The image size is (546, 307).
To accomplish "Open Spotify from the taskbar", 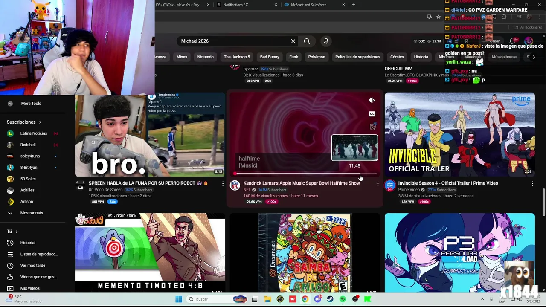I will [343, 299].
